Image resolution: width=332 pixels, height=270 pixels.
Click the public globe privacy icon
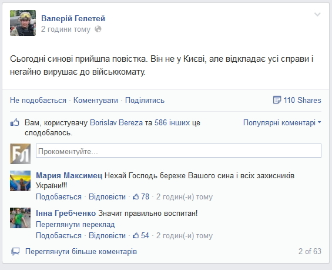98,29
